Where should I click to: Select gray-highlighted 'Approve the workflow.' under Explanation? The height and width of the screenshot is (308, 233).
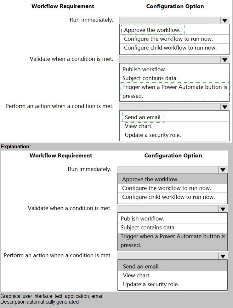coord(151,180)
